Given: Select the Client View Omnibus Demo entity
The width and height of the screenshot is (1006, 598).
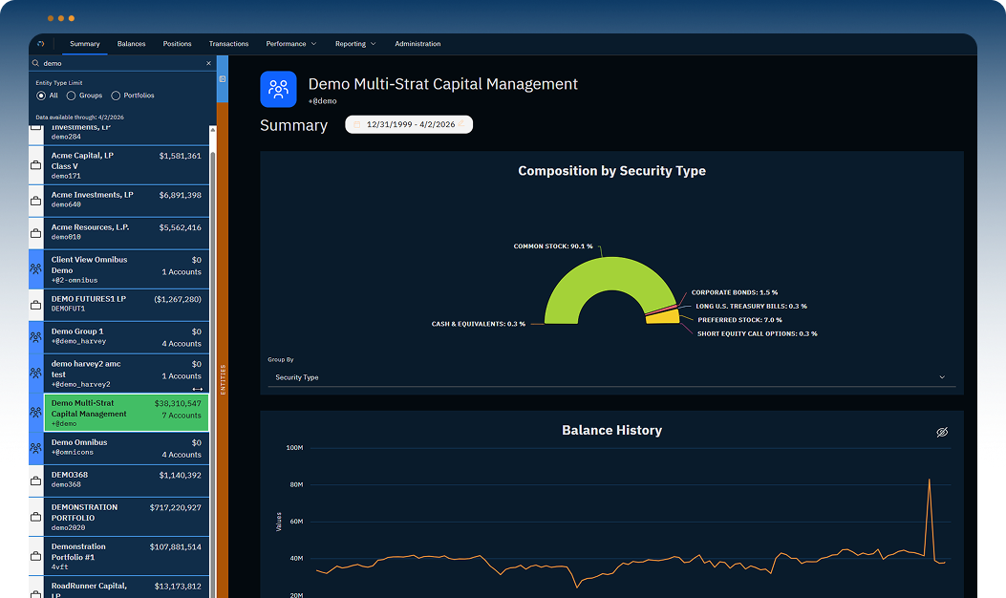Looking at the screenshot, I should pos(126,269).
